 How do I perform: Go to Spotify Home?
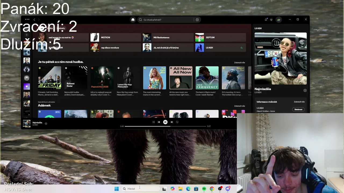[x=133, y=20]
